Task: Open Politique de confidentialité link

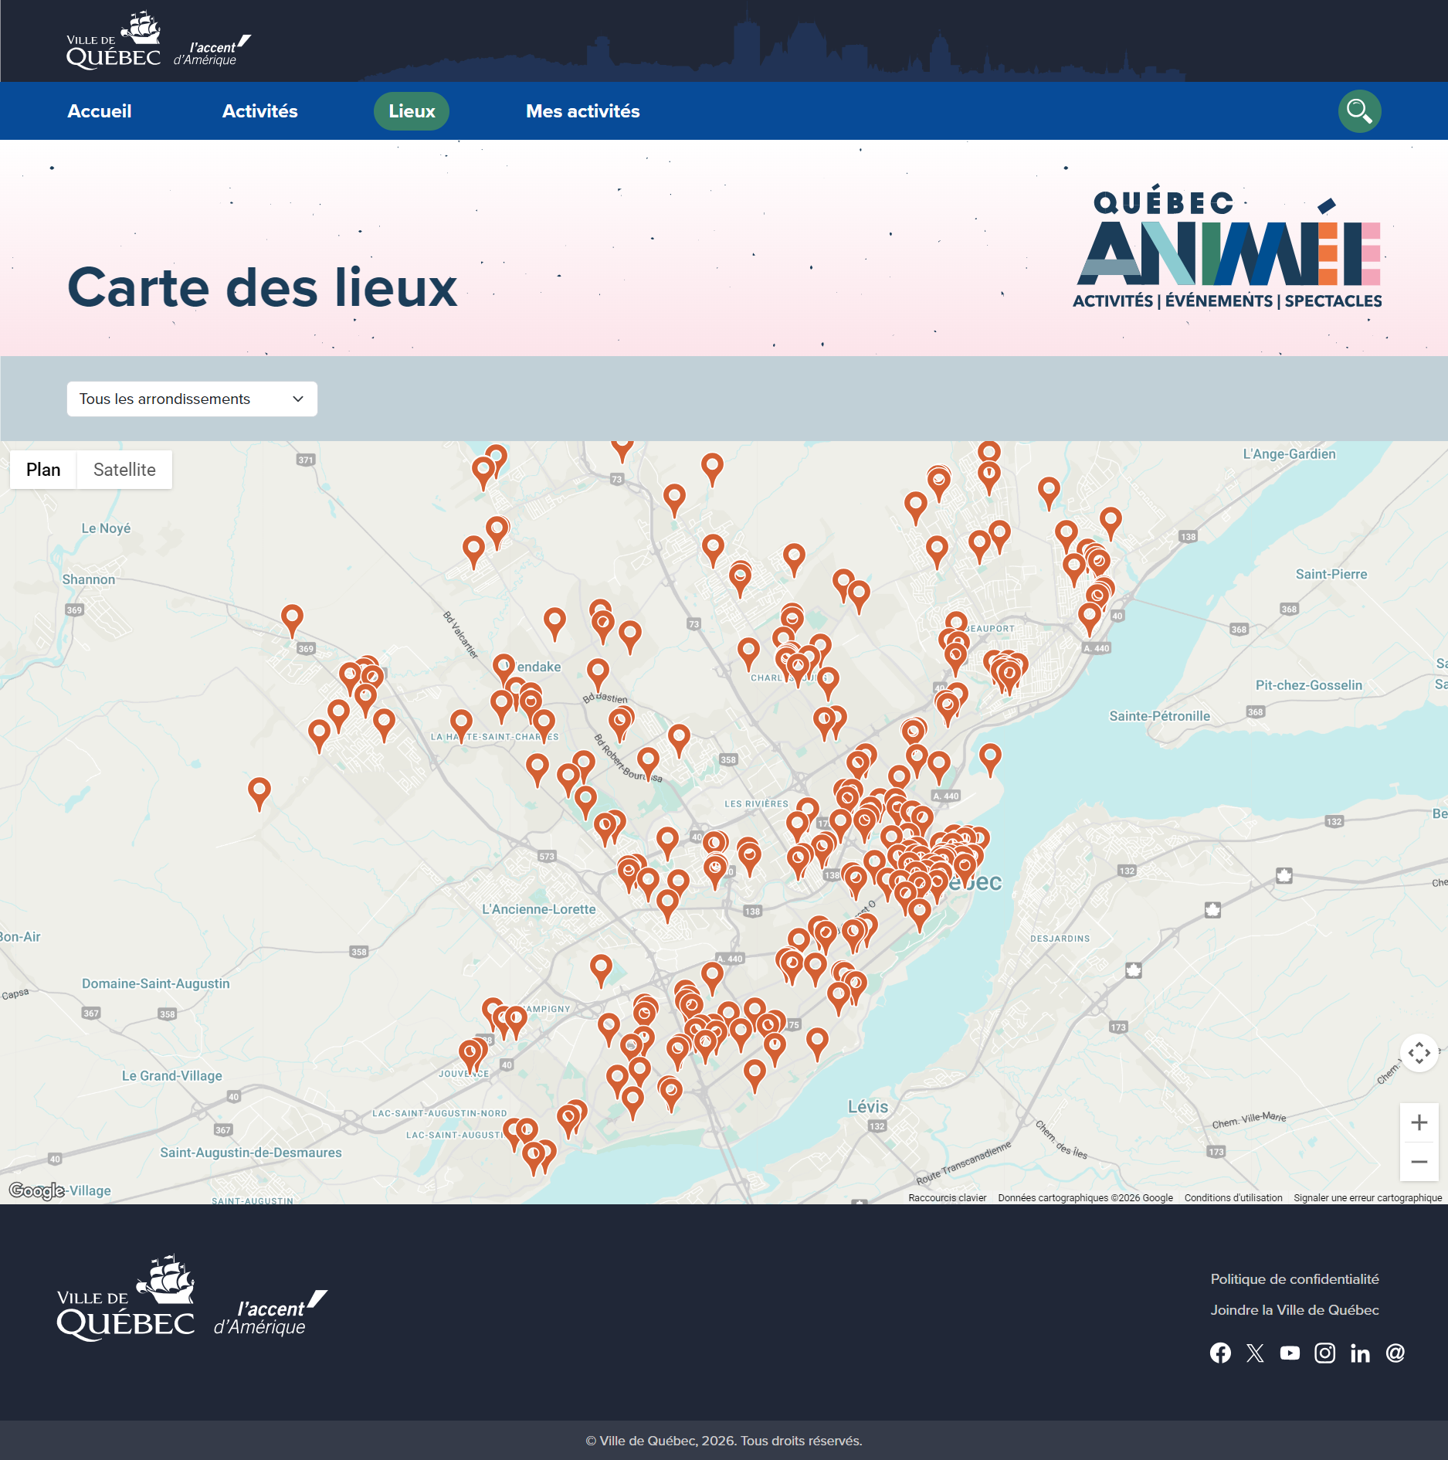Action: [1294, 1279]
